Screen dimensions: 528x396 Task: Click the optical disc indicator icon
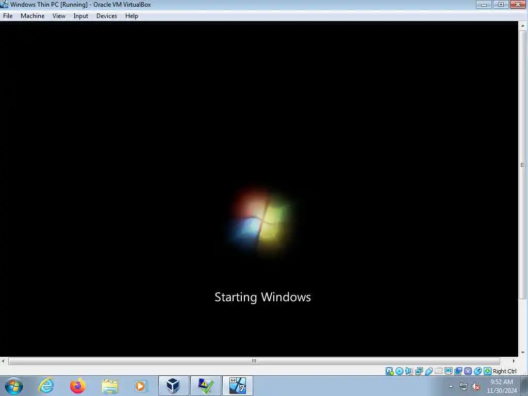[400, 371]
